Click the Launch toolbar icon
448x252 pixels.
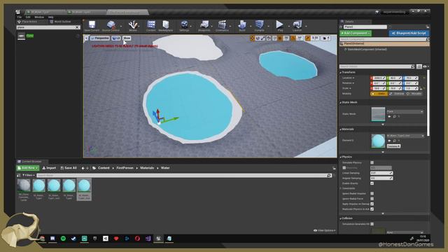coord(297,26)
